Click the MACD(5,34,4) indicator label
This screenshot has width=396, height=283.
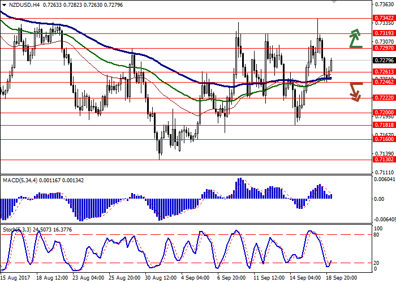click(x=21, y=181)
